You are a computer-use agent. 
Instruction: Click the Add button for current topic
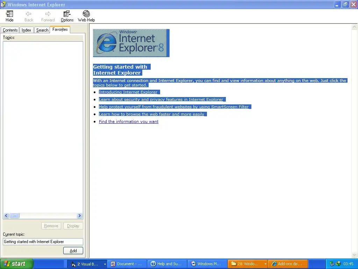[73, 251]
